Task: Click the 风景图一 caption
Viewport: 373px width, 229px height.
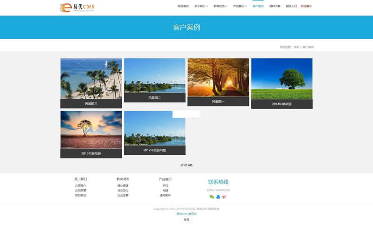Action: (218, 101)
